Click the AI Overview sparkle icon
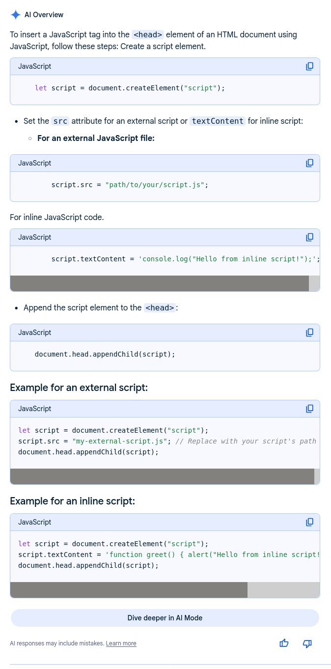Viewport: 331px width, 669px height. tap(16, 15)
